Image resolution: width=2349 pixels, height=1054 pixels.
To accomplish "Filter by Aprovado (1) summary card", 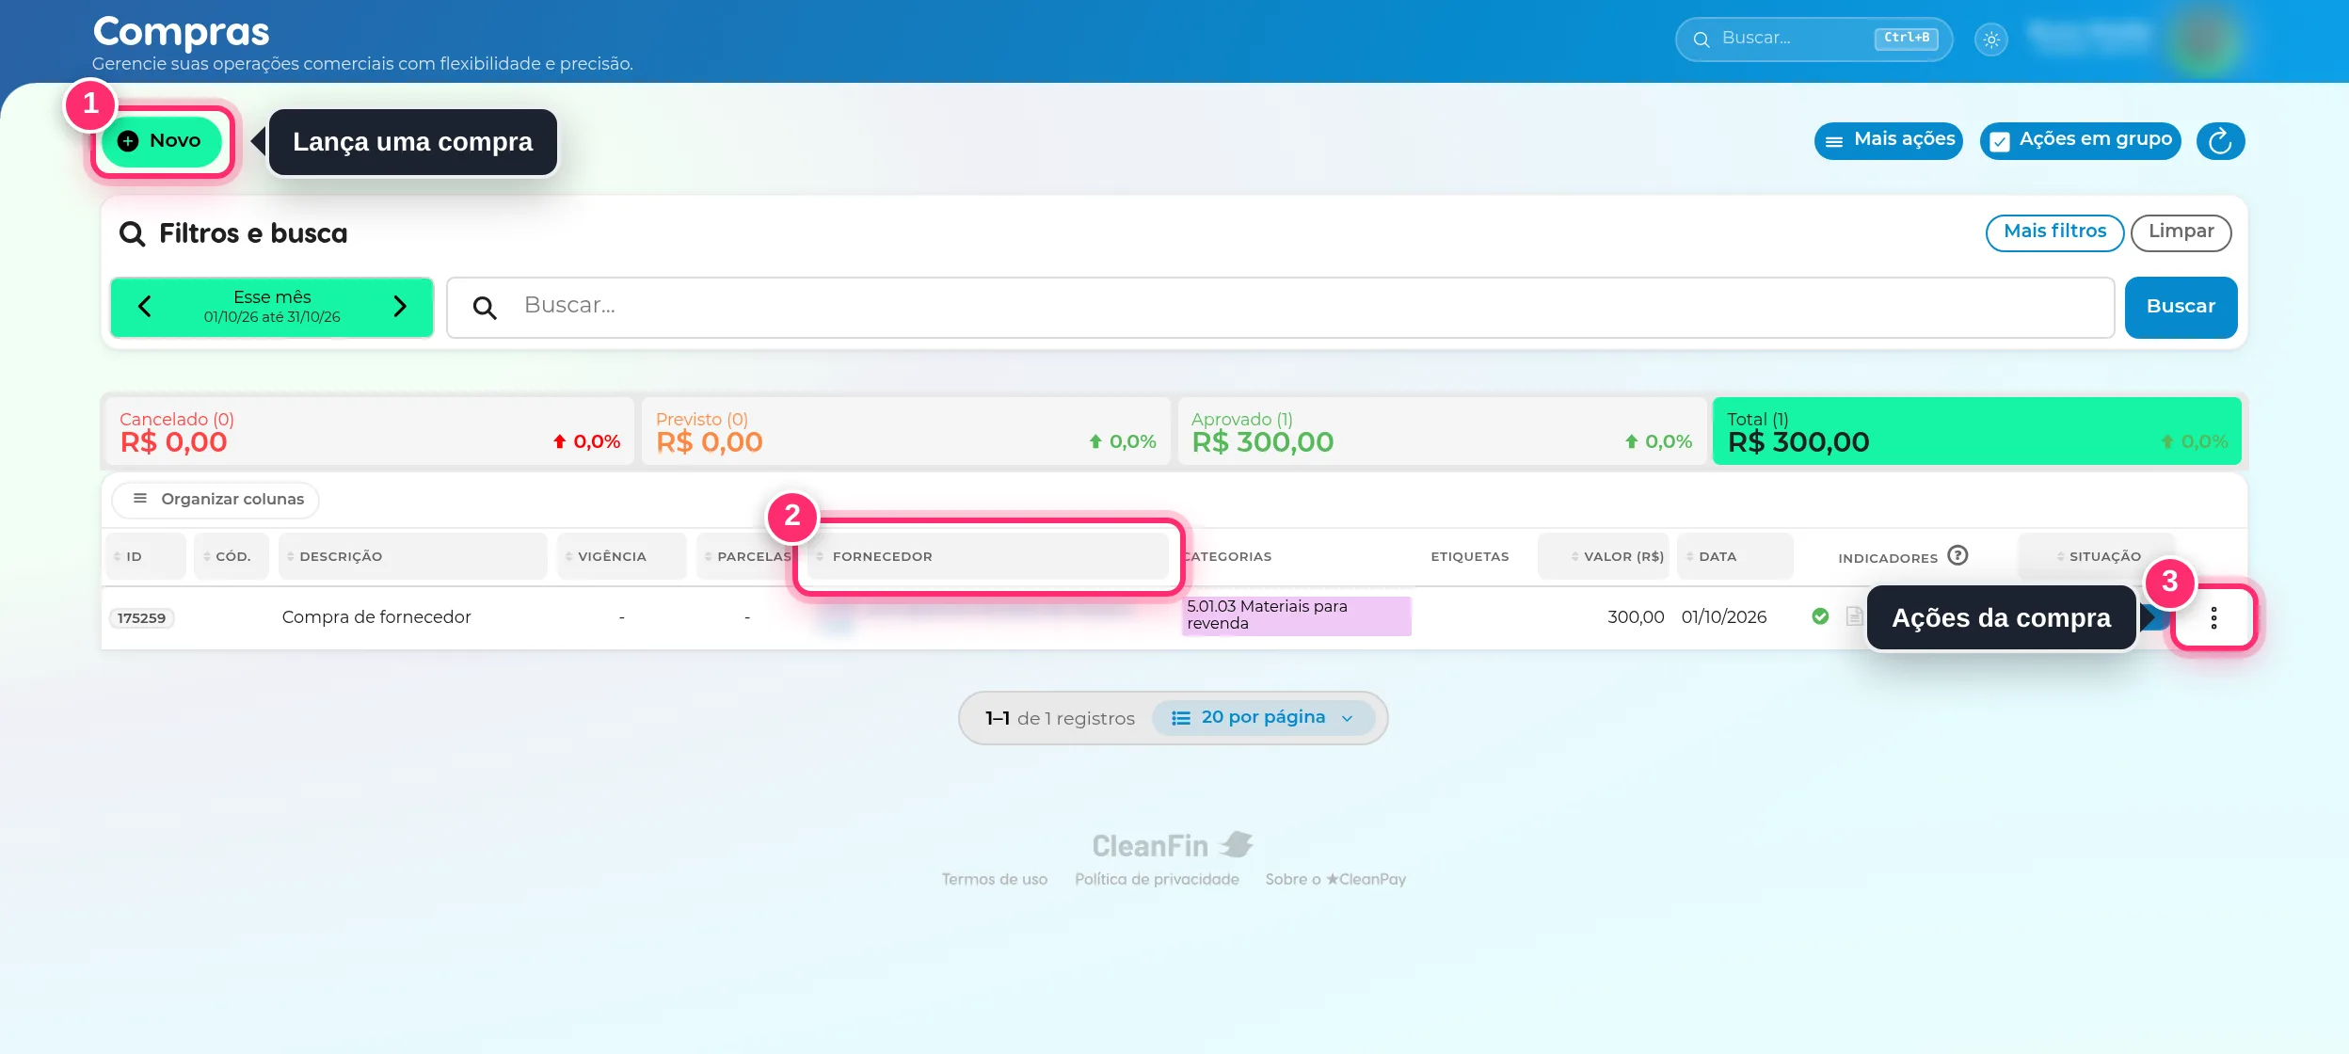I will click(1441, 431).
